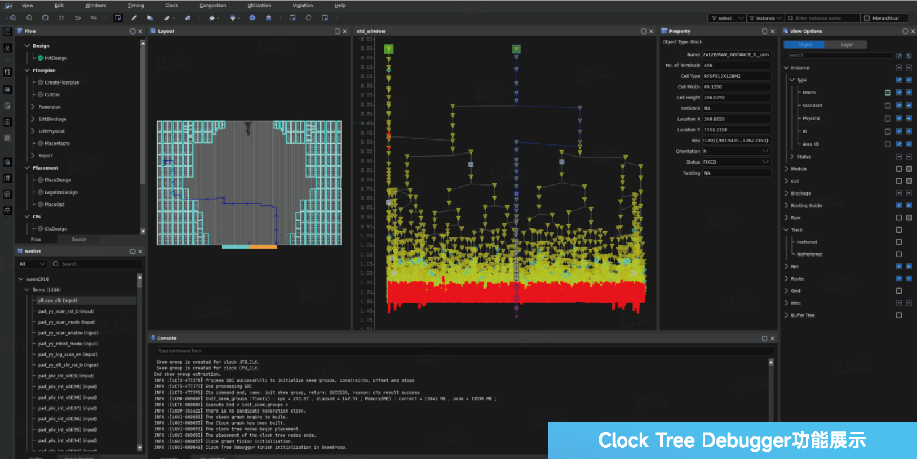Float the Netlist panel via its undock icon
917x459 pixels.
(132, 251)
